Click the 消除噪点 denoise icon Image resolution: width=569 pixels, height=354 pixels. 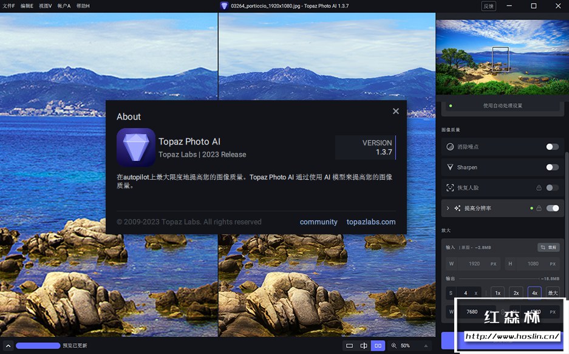tap(450, 146)
